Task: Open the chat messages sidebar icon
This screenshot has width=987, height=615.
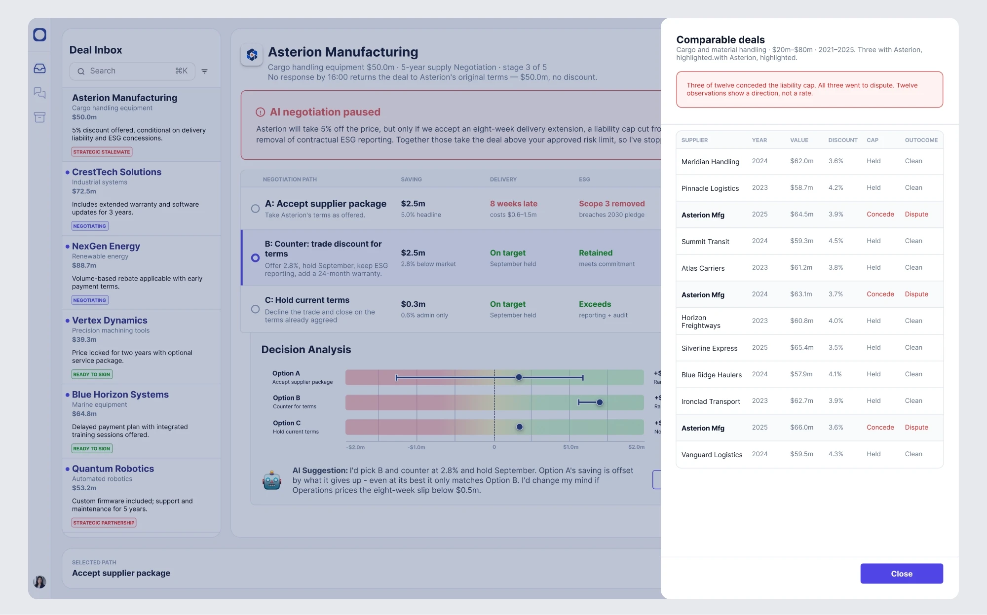Action: tap(39, 93)
